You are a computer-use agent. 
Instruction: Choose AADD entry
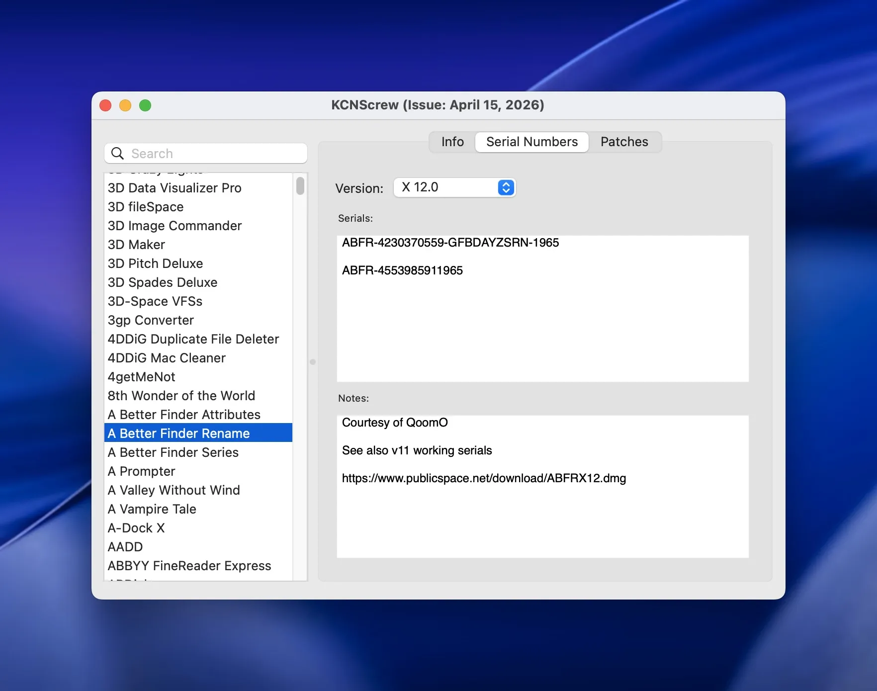tap(198, 547)
